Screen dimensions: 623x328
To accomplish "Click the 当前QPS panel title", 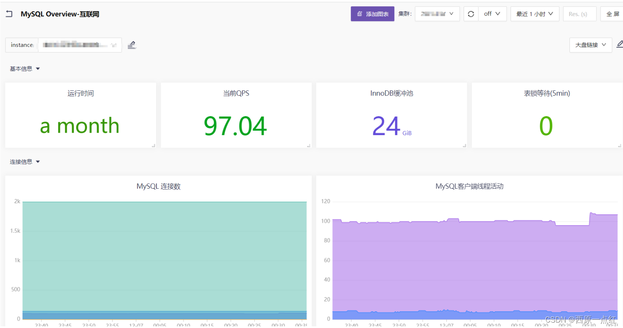I will coord(236,93).
